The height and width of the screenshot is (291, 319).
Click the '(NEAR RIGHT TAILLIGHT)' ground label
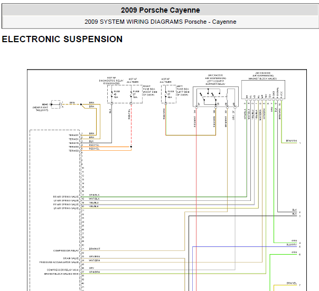(x=41, y=109)
